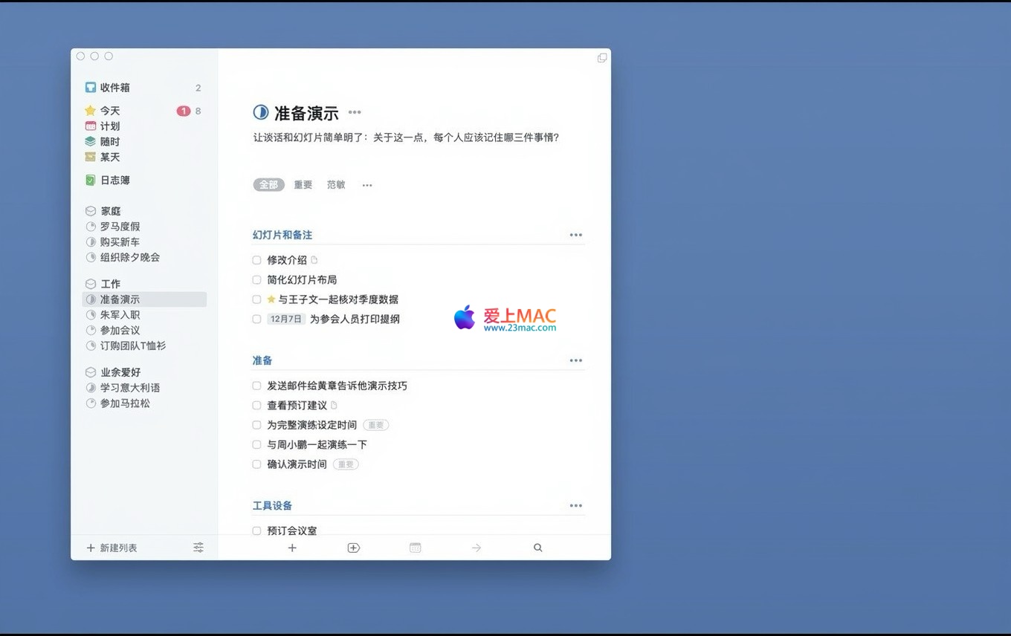Filter tasks by the 重要 tag

pos(303,185)
